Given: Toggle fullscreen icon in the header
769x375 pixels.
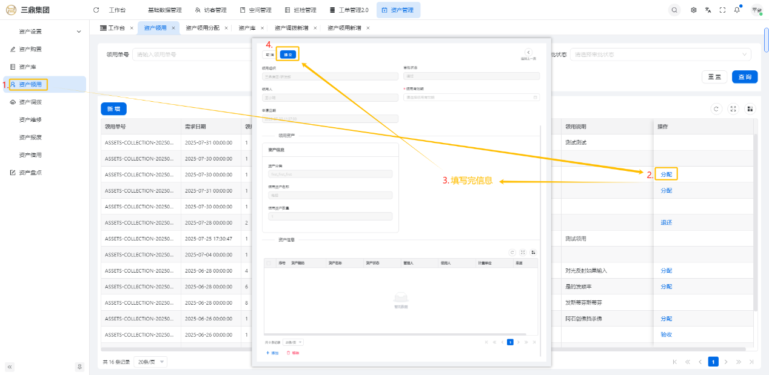Looking at the screenshot, I should tap(722, 10).
